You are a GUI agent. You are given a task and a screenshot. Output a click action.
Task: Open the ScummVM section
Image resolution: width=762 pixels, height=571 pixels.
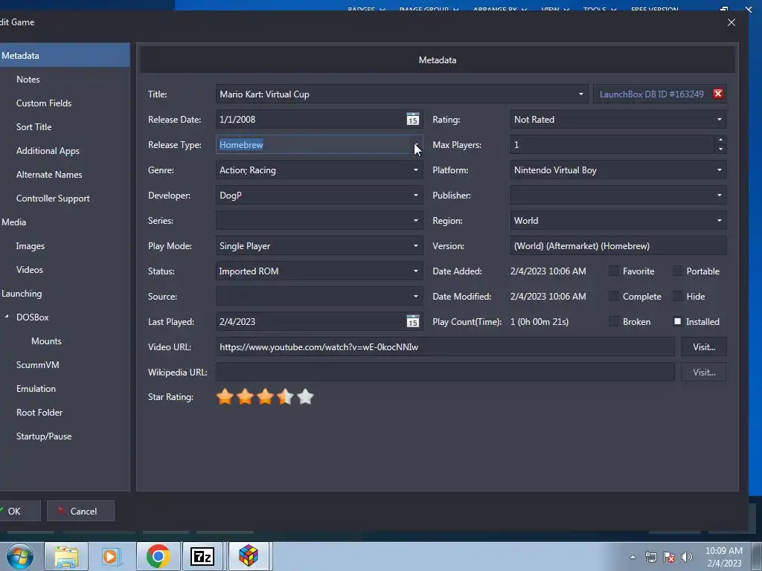point(37,364)
